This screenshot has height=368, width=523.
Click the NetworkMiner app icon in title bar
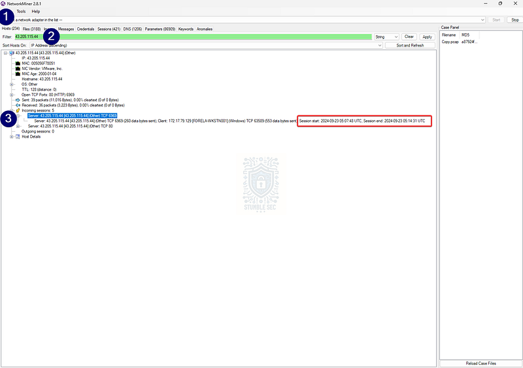click(x=3, y=4)
